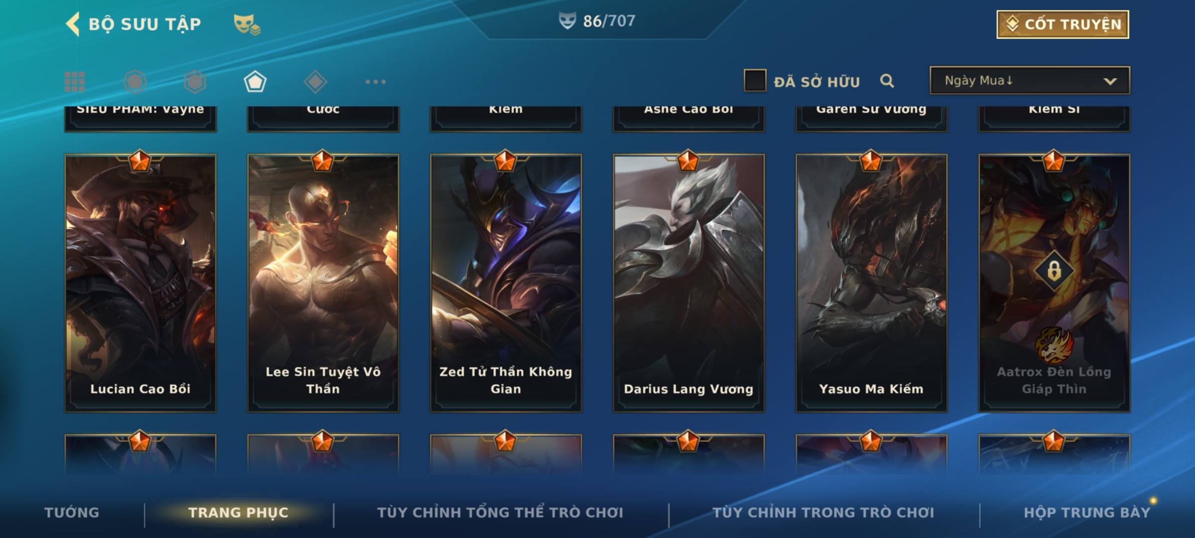Open the Ngày Mua sort dropdown

[1030, 80]
